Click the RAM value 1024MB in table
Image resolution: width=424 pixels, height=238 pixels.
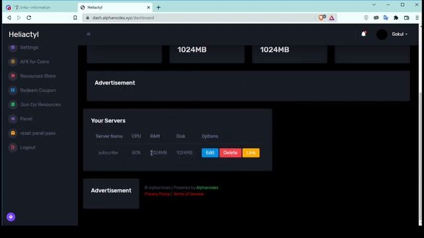159,153
